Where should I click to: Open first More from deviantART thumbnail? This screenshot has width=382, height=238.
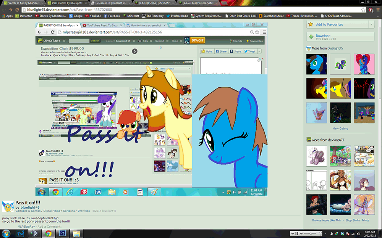316,156
